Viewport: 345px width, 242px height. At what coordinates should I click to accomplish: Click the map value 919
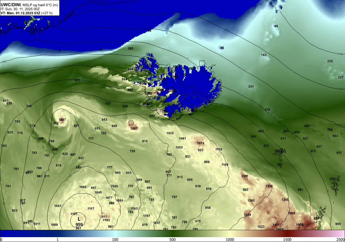tap(145, 141)
